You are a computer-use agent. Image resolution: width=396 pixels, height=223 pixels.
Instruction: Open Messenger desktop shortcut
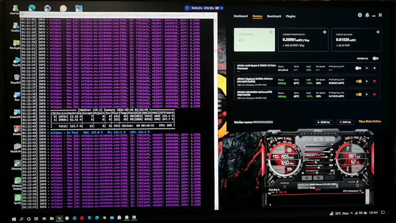(x=17, y=165)
